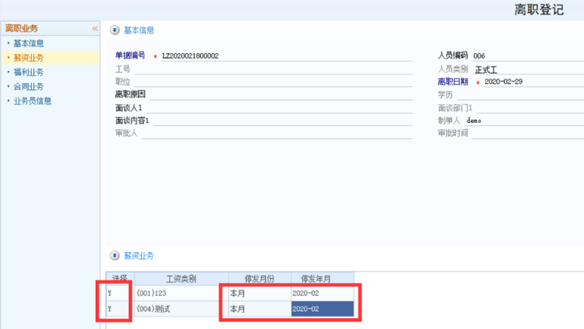Click the 人员编码 field showing 006
This screenshot has height=329, width=584.
click(x=528, y=56)
